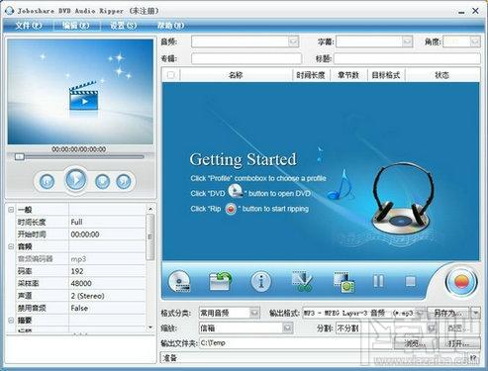Viewport: 488px width, 371px height.
Task: Open the info icon in toolbar
Action: (x=260, y=282)
